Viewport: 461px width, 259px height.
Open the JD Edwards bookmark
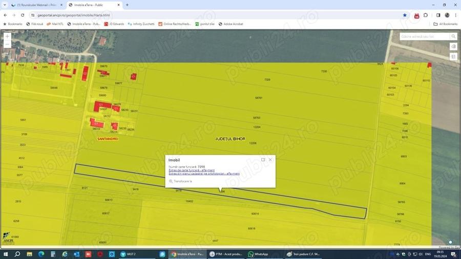tap(114, 24)
